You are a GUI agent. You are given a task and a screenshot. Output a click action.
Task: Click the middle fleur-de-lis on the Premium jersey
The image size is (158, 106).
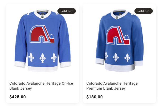116,57
